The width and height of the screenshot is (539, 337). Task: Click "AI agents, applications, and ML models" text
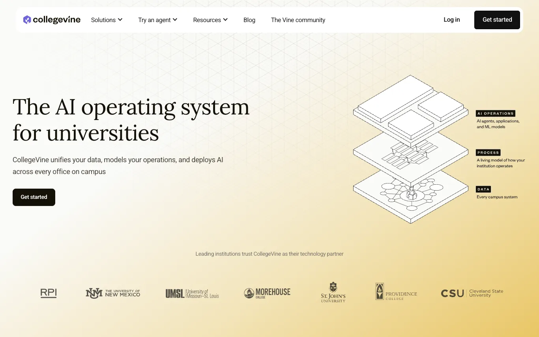[x=498, y=124]
